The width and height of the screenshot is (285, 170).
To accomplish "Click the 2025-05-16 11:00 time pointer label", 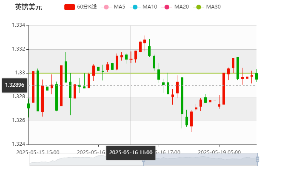I will [x=131, y=152].
